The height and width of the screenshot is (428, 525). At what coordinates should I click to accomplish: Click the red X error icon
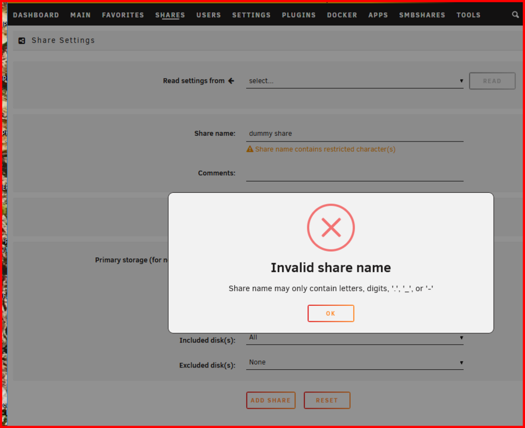point(331,227)
